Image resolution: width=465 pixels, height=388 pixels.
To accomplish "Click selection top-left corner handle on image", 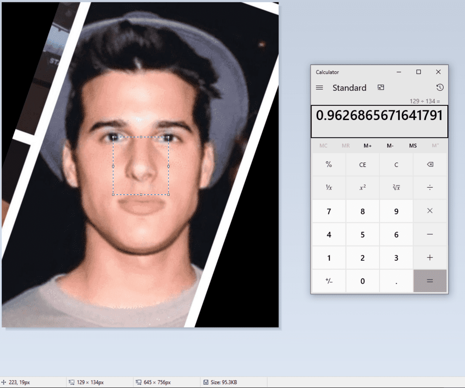I will (113, 137).
